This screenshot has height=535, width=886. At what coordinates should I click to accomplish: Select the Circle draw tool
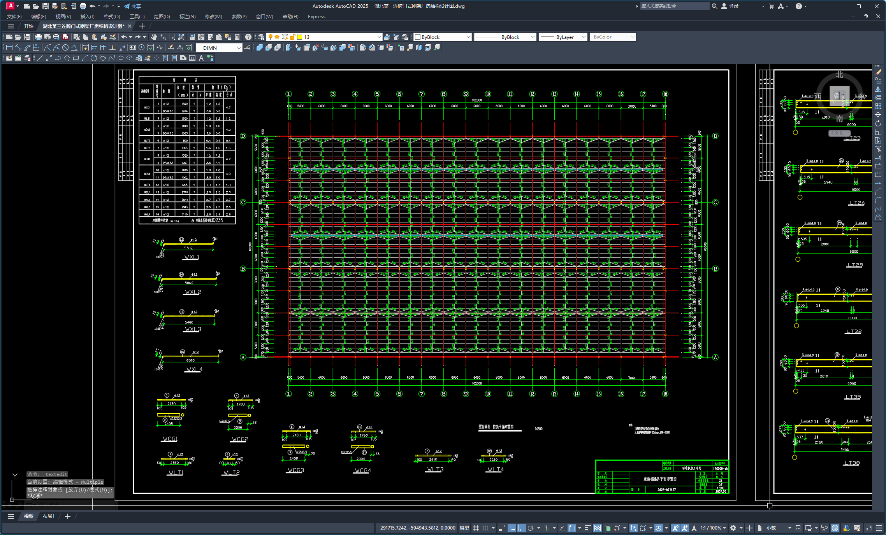(94, 58)
